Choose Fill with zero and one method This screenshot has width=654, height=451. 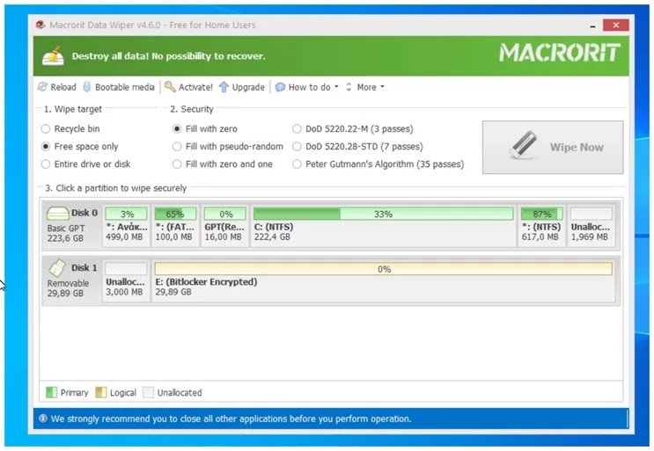tap(177, 164)
